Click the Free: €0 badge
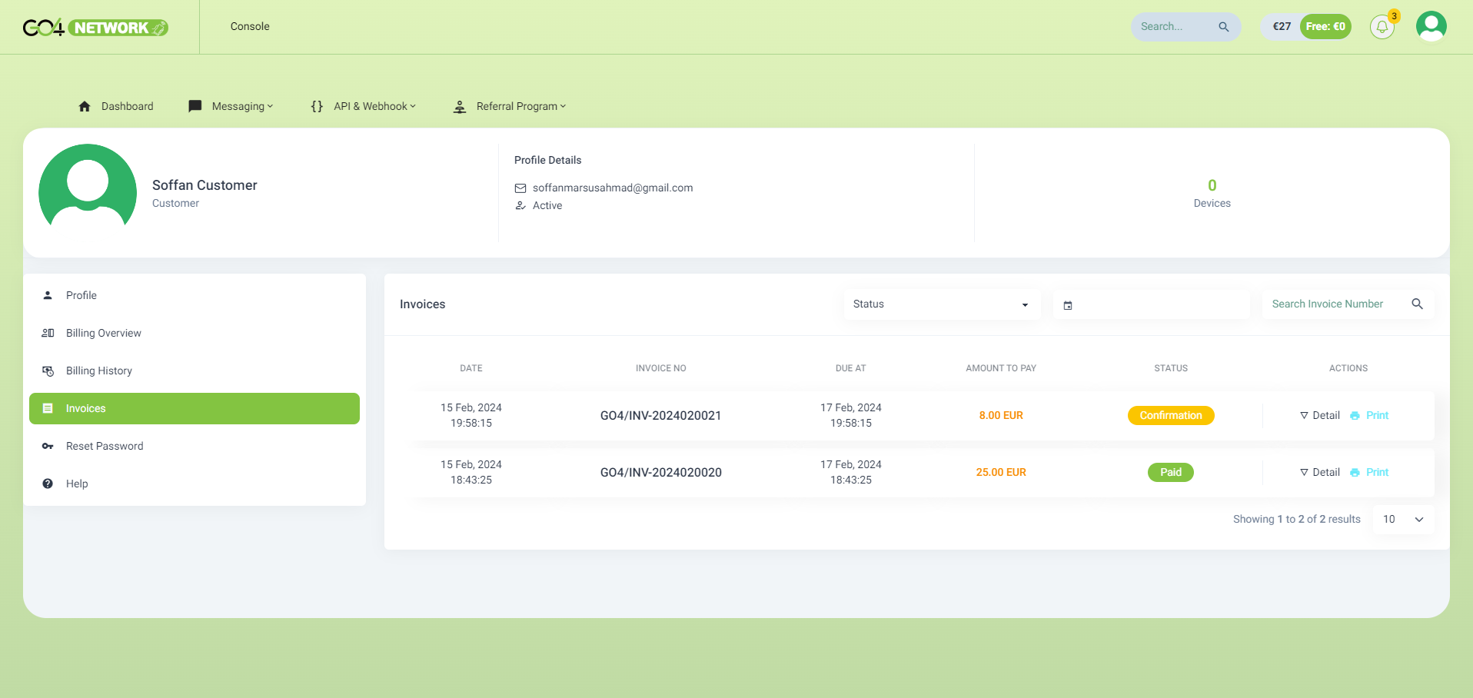 coord(1325,26)
